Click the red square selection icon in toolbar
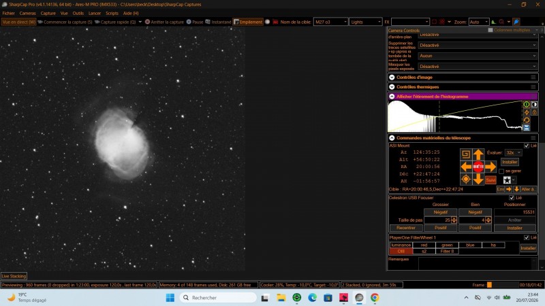The height and width of the screenshot is (306, 545). coord(434,22)
